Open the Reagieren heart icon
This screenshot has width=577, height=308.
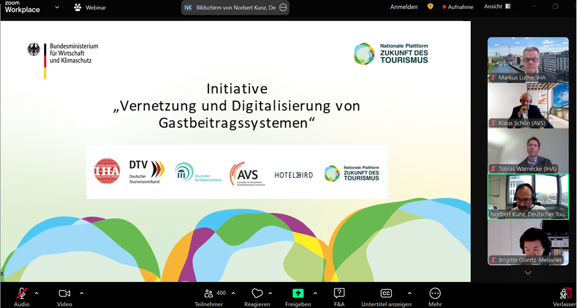(x=257, y=293)
